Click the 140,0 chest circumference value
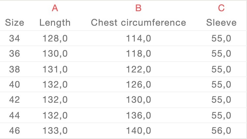Image resolution: width=247 pixels, height=139 pixels. pos(138,131)
